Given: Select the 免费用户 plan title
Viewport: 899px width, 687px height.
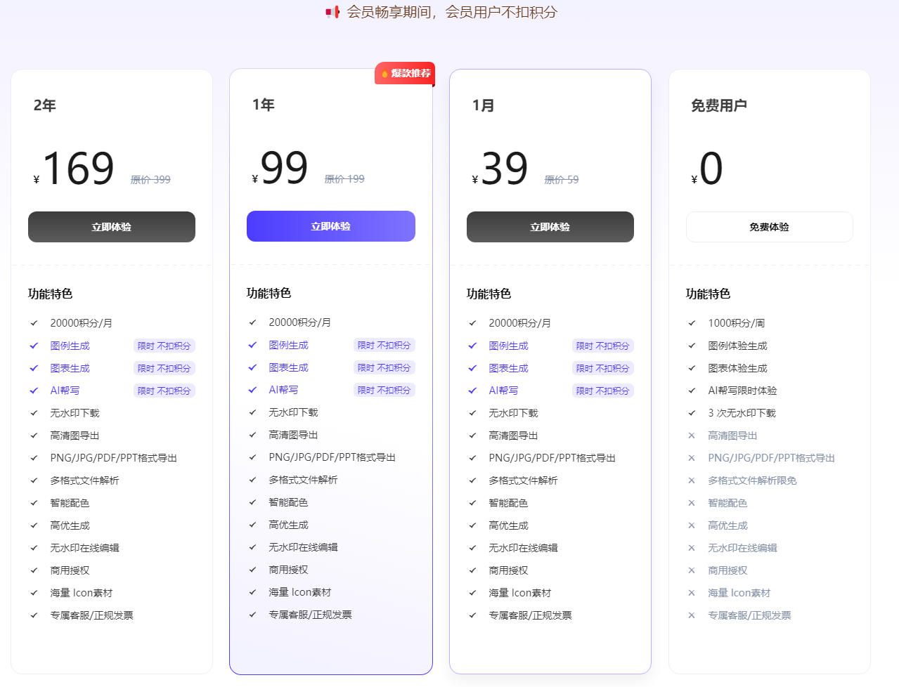Looking at the screenshot, I should (x=718, y=105).
